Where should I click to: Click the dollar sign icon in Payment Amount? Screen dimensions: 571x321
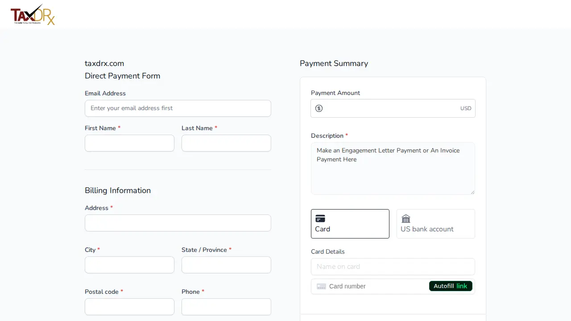coord(319,108)
